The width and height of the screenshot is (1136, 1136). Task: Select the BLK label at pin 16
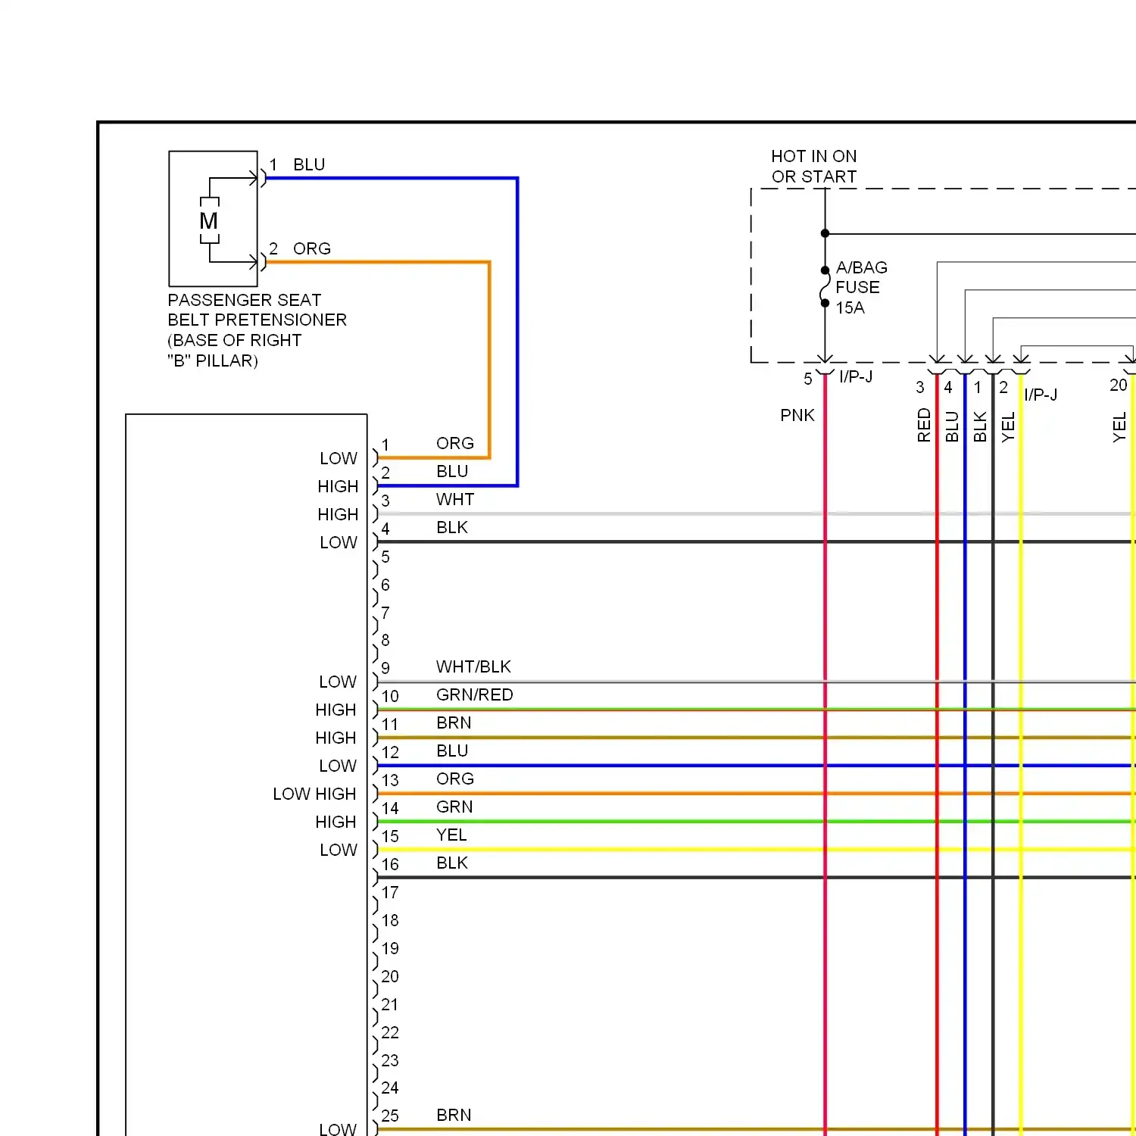coord(452,863)
